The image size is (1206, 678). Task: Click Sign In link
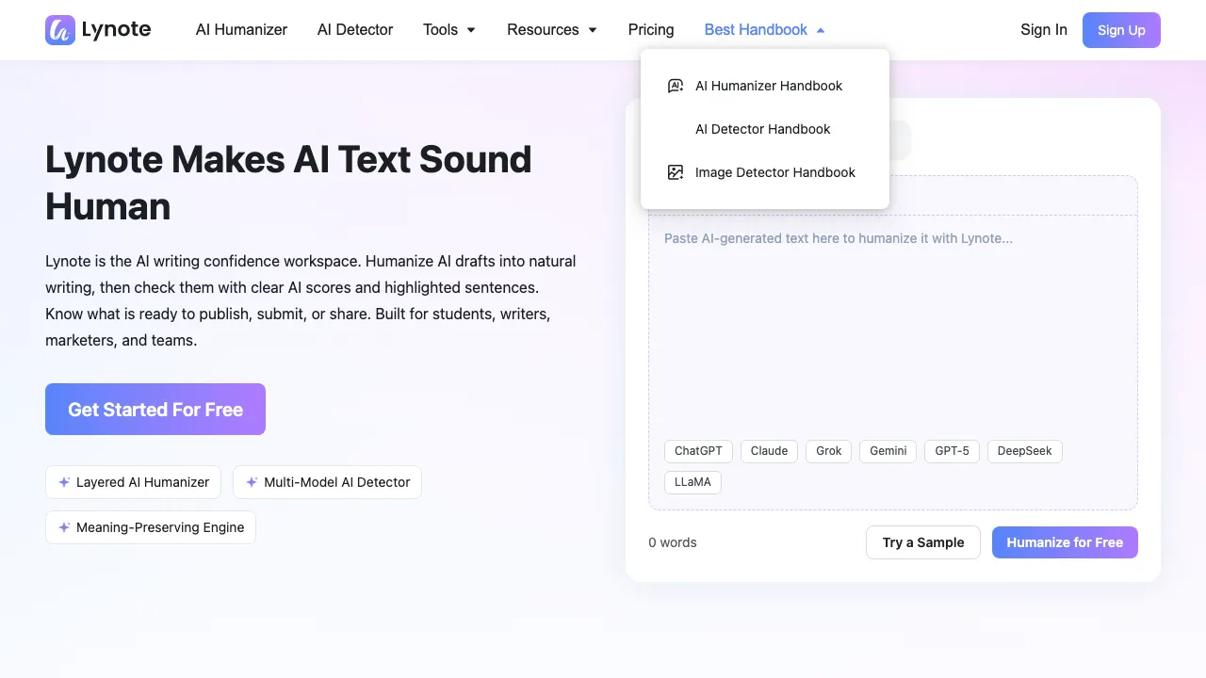[x=1044, y=30]
